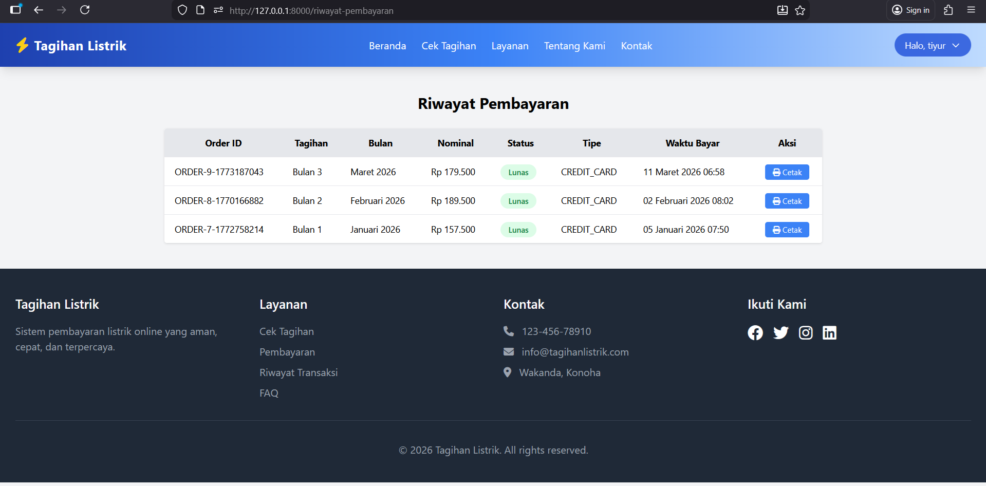This screenshot has width=986, height=486.
Task: Open footer link Pembayaran
Action: pyautogui.click(x=287, y=352)
